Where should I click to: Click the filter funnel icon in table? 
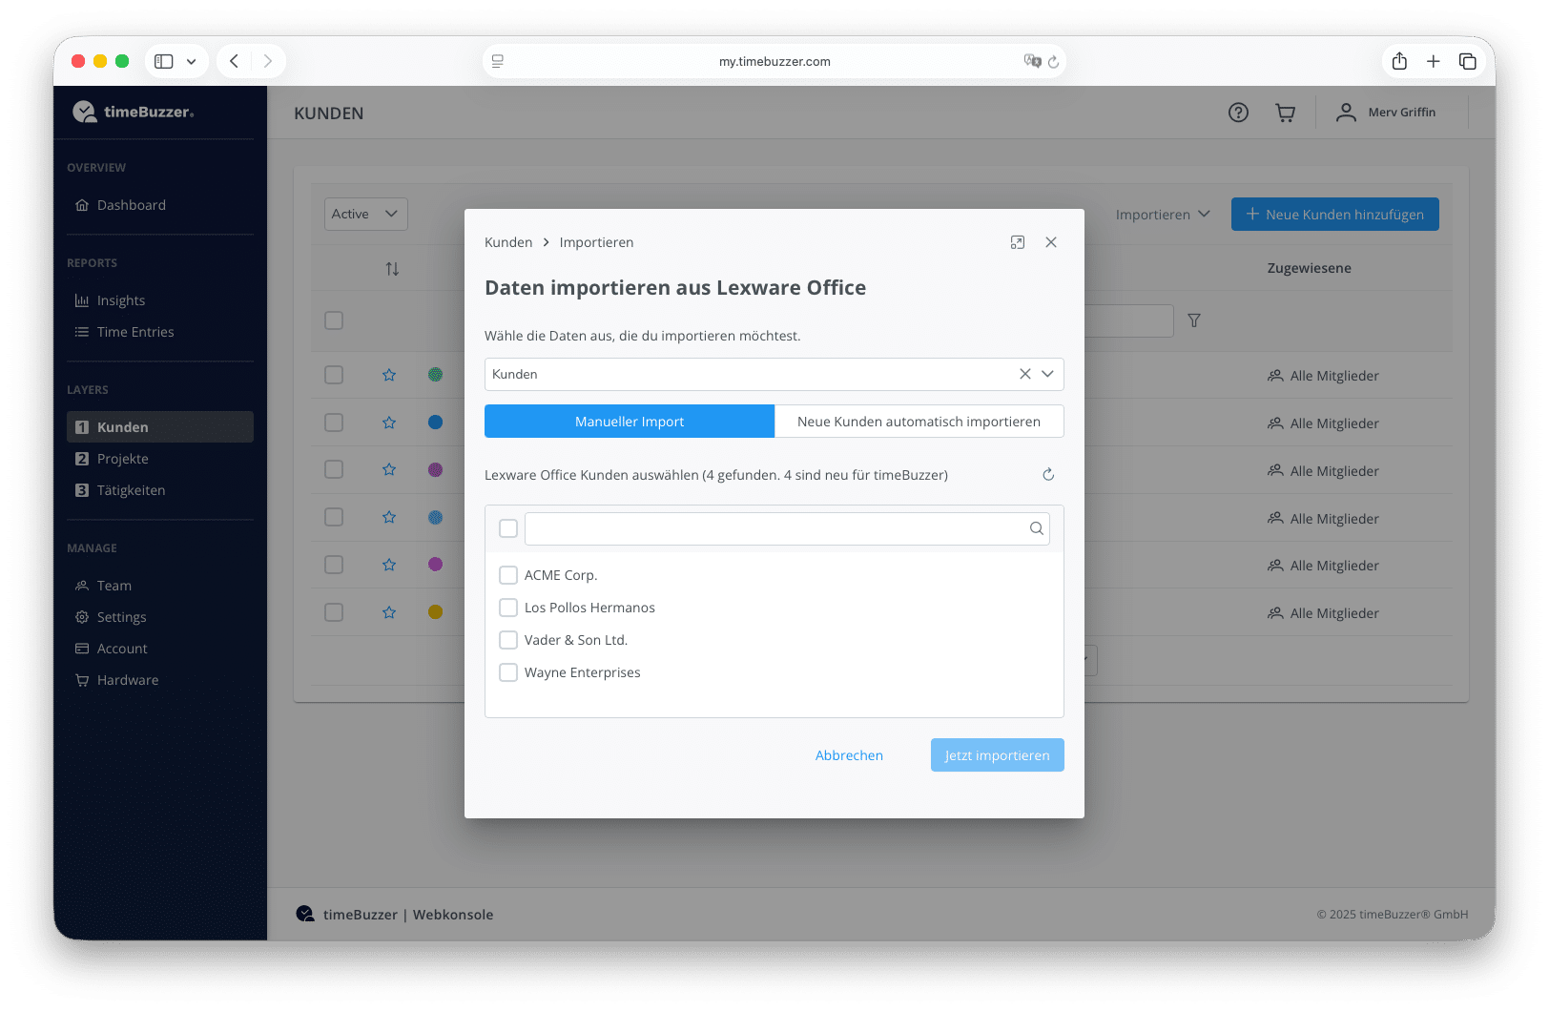coord(1194,320)
